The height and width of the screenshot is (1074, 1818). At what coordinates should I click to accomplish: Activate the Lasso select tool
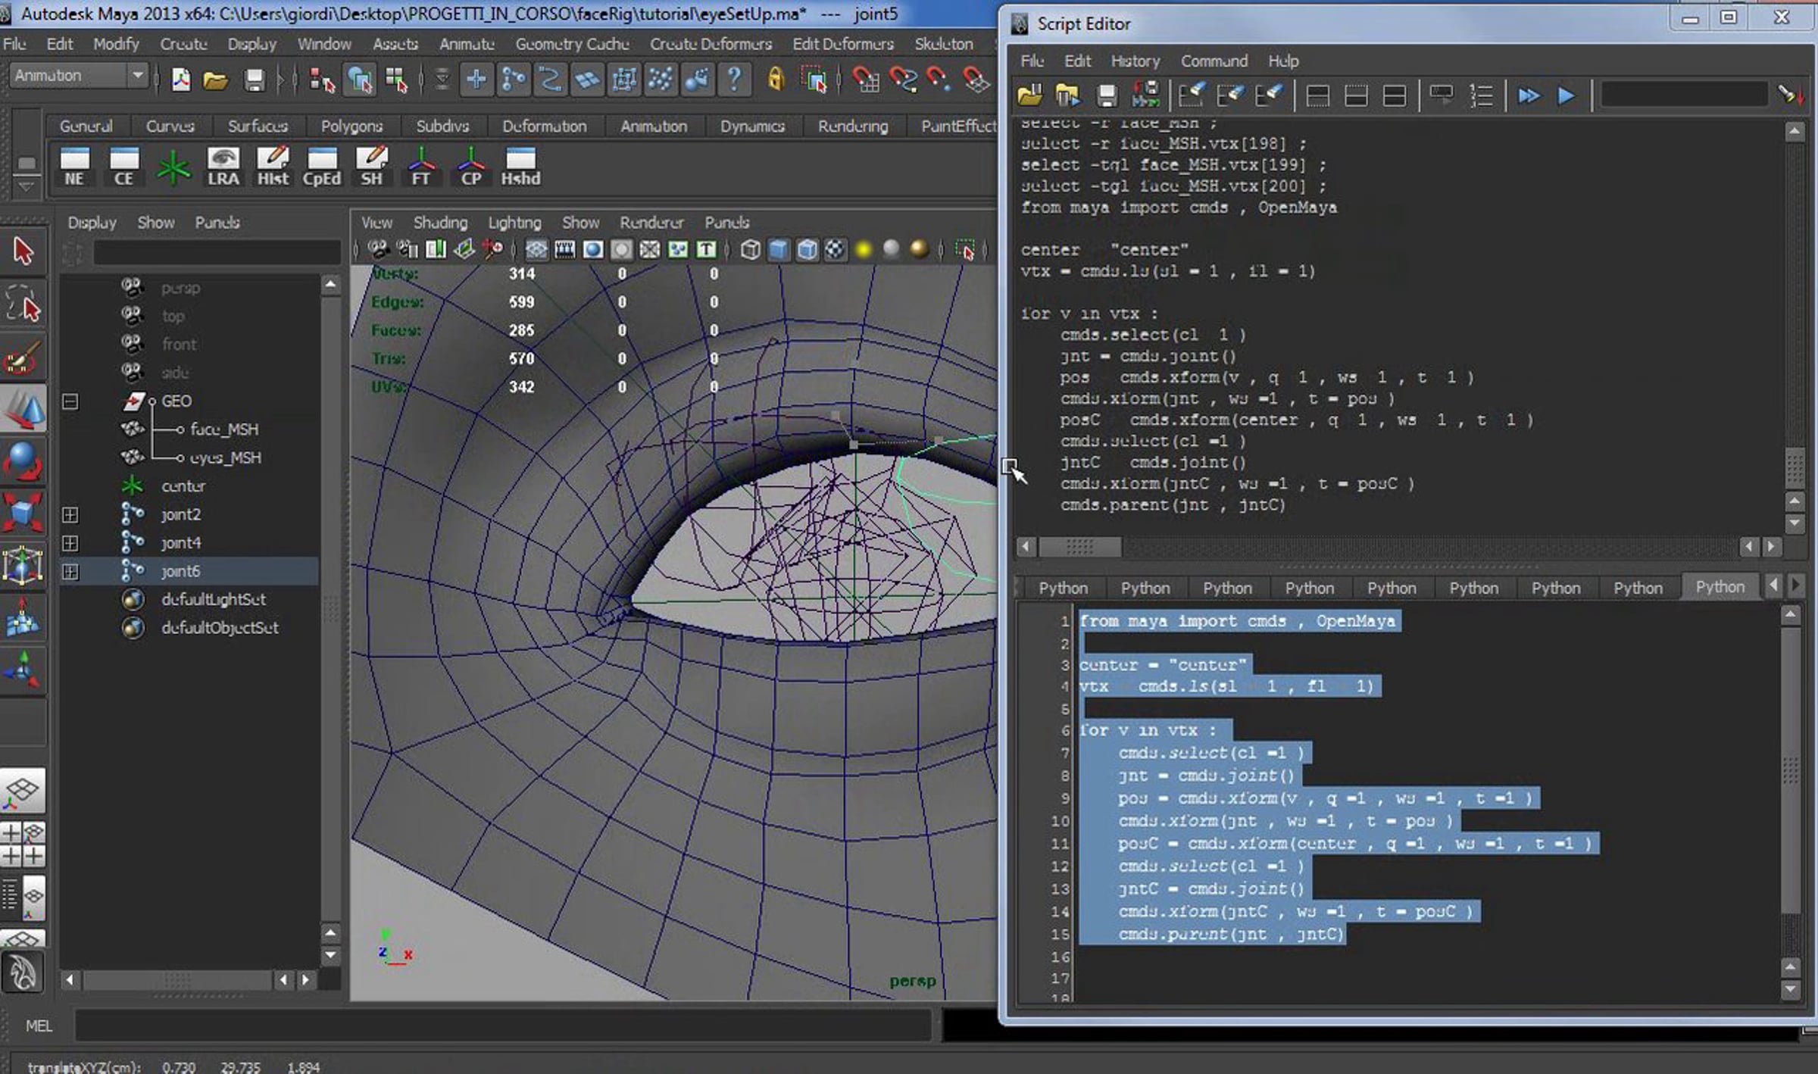coord(23,304)
